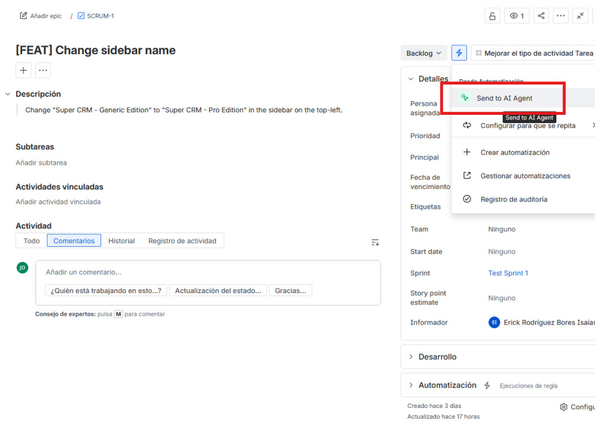This screenshot has height=446, width=595.
Task: Open the Test Sprint 1 link
Action: point(508,273)
